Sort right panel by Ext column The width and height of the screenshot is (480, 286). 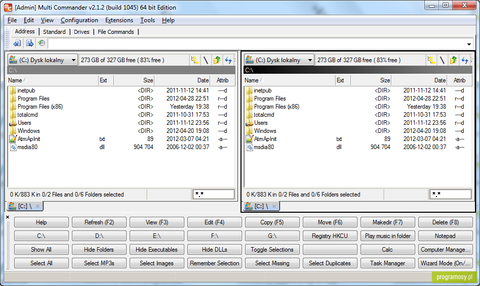[343, 80]
